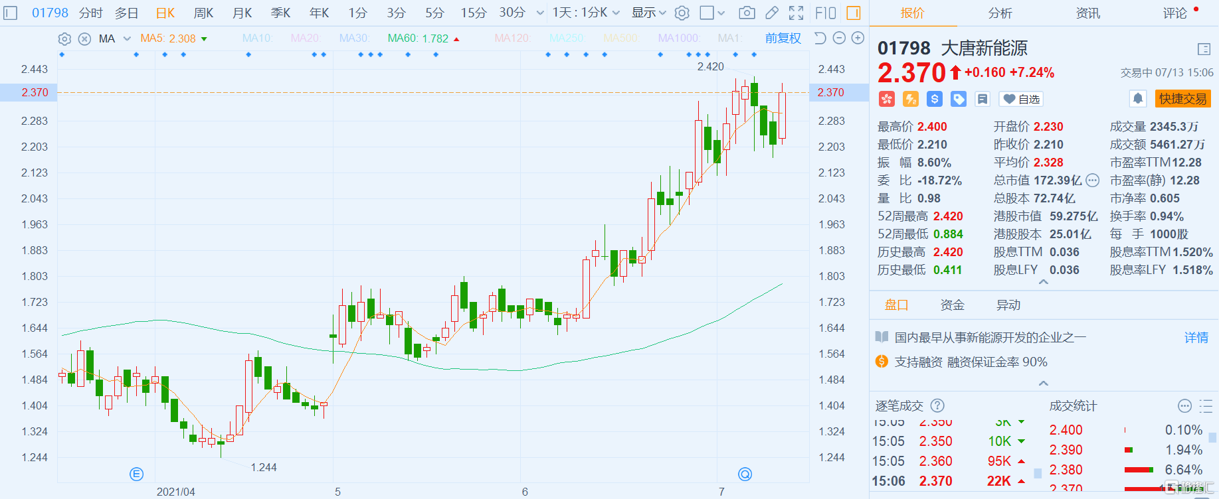Zoom in the chart with plus icon
Image resolution: width=1219 pixels, height=499 pixels.
click(x=858, y=38)
